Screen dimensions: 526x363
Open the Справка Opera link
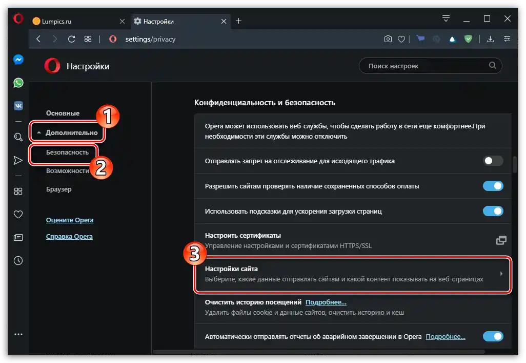point(69,237)
